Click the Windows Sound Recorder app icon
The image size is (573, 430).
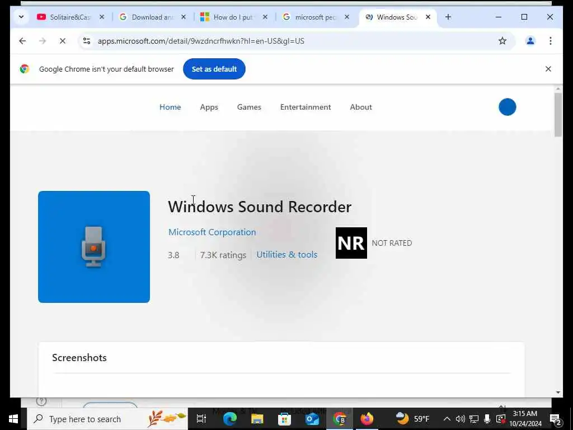pos(94,247)
